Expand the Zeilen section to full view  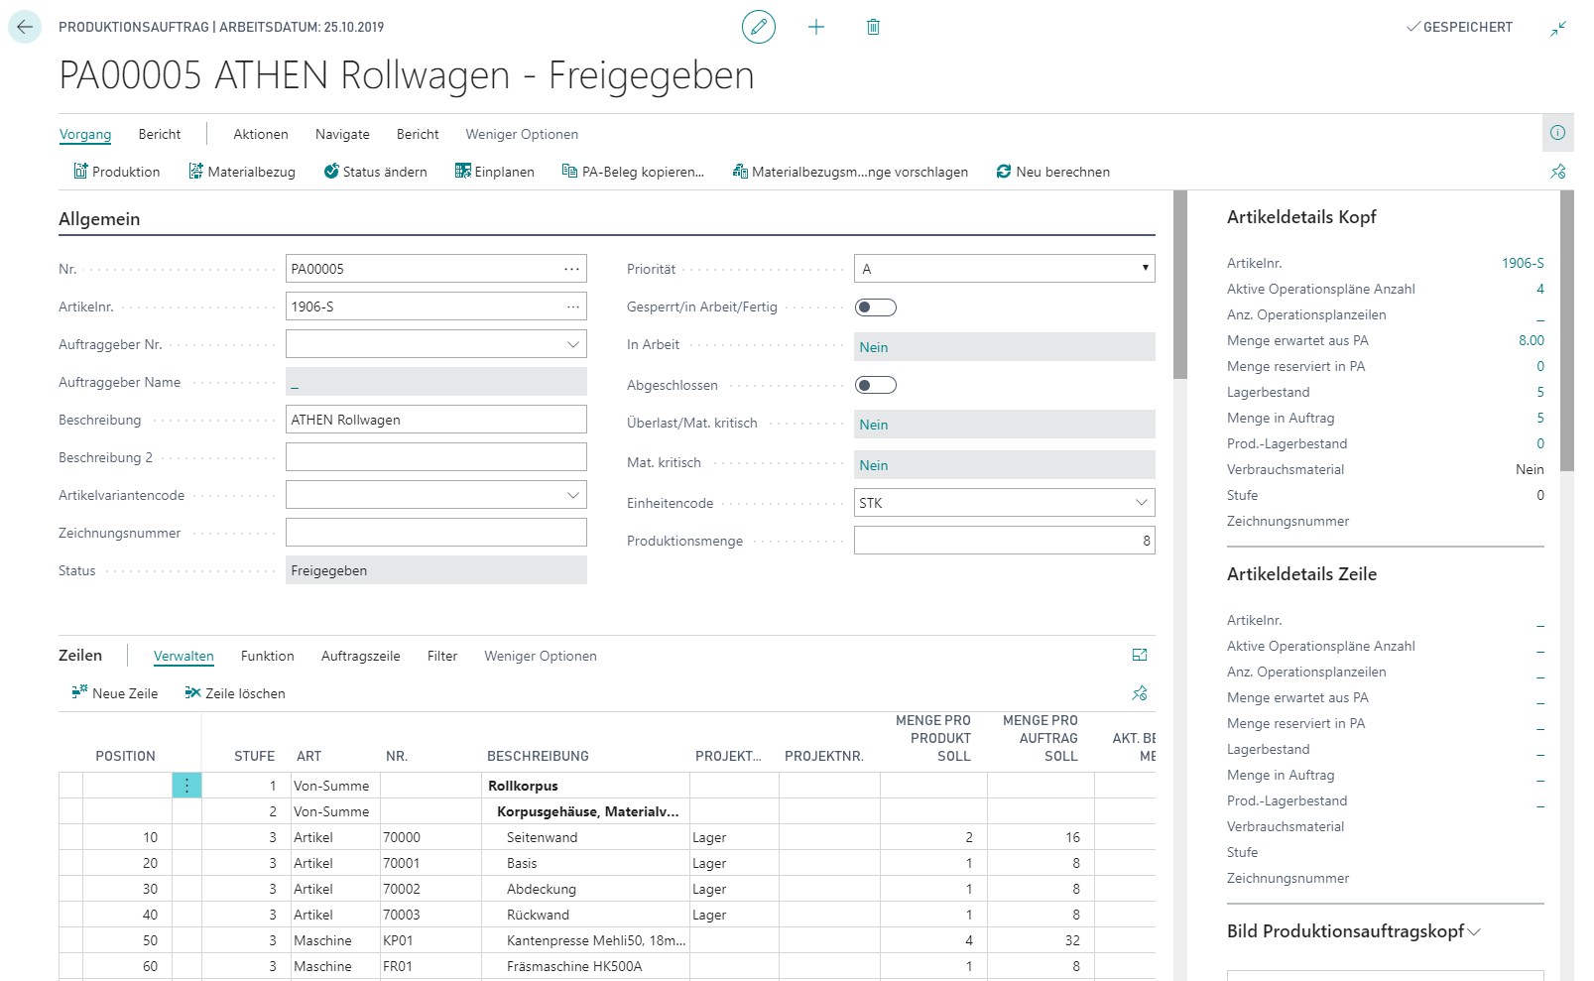pos(1140,655)
